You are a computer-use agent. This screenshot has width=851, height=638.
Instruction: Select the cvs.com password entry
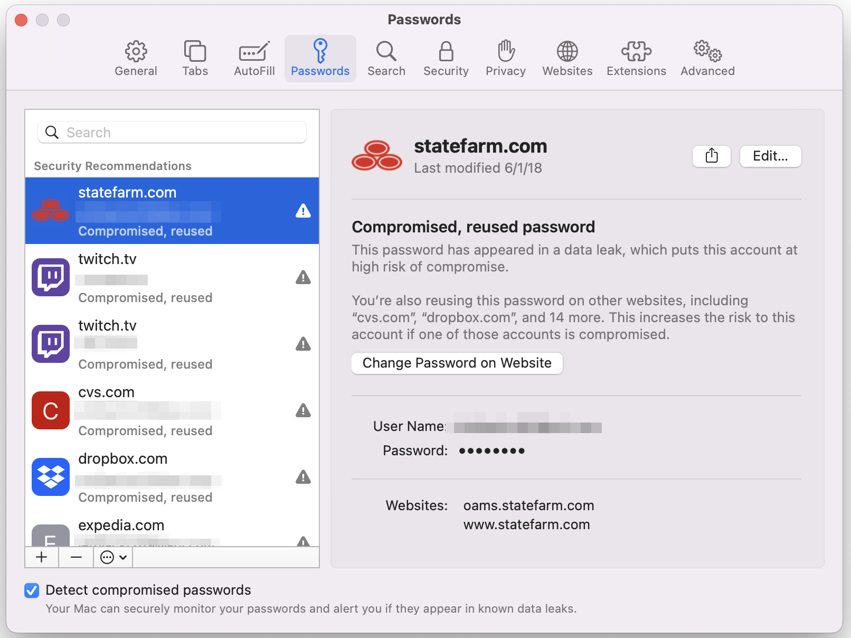tap(172, 410)
